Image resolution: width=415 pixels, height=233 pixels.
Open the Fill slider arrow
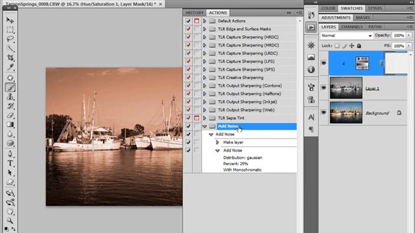(x=409, y=46)
